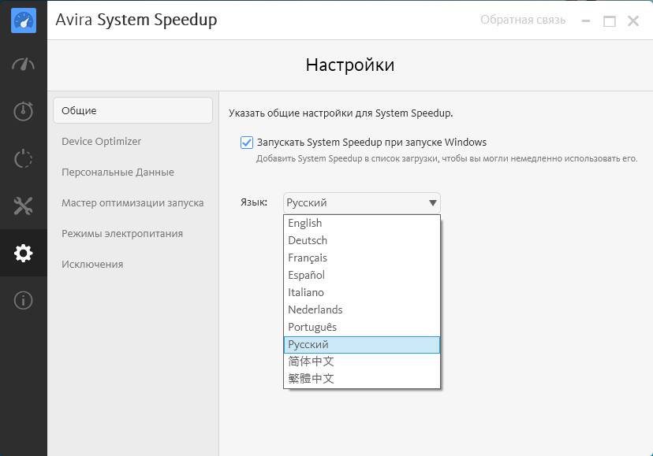Select the highlighted Русский option in list
653x456 pixels.
click(361, 344)
